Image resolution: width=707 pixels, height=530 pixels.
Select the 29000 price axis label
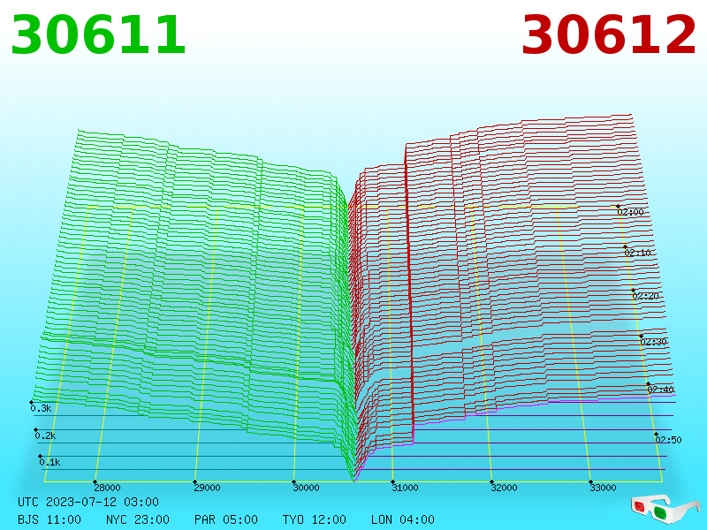click(x=207, y=488)
